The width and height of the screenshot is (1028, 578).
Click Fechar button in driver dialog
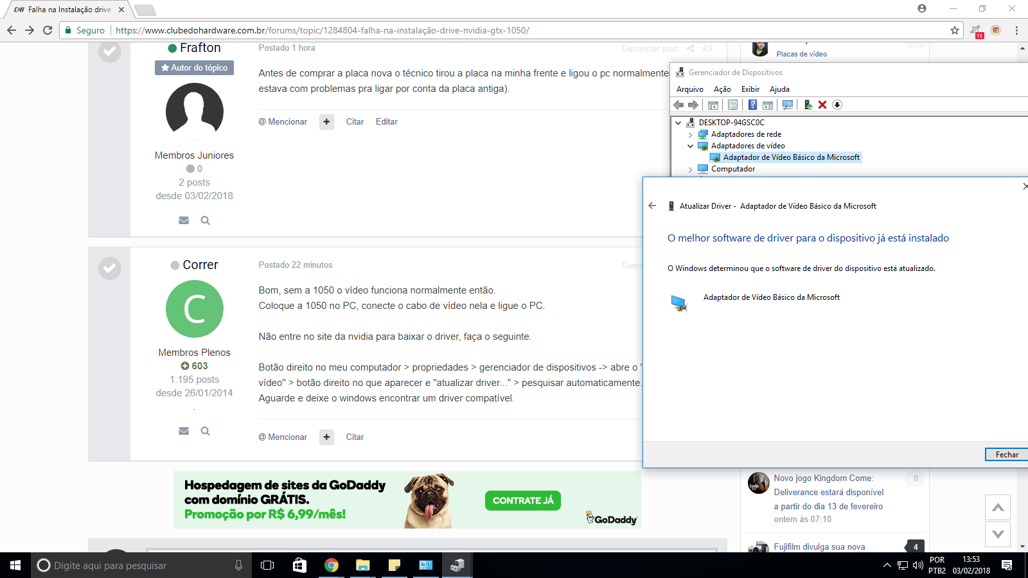tap(1007, 454)
